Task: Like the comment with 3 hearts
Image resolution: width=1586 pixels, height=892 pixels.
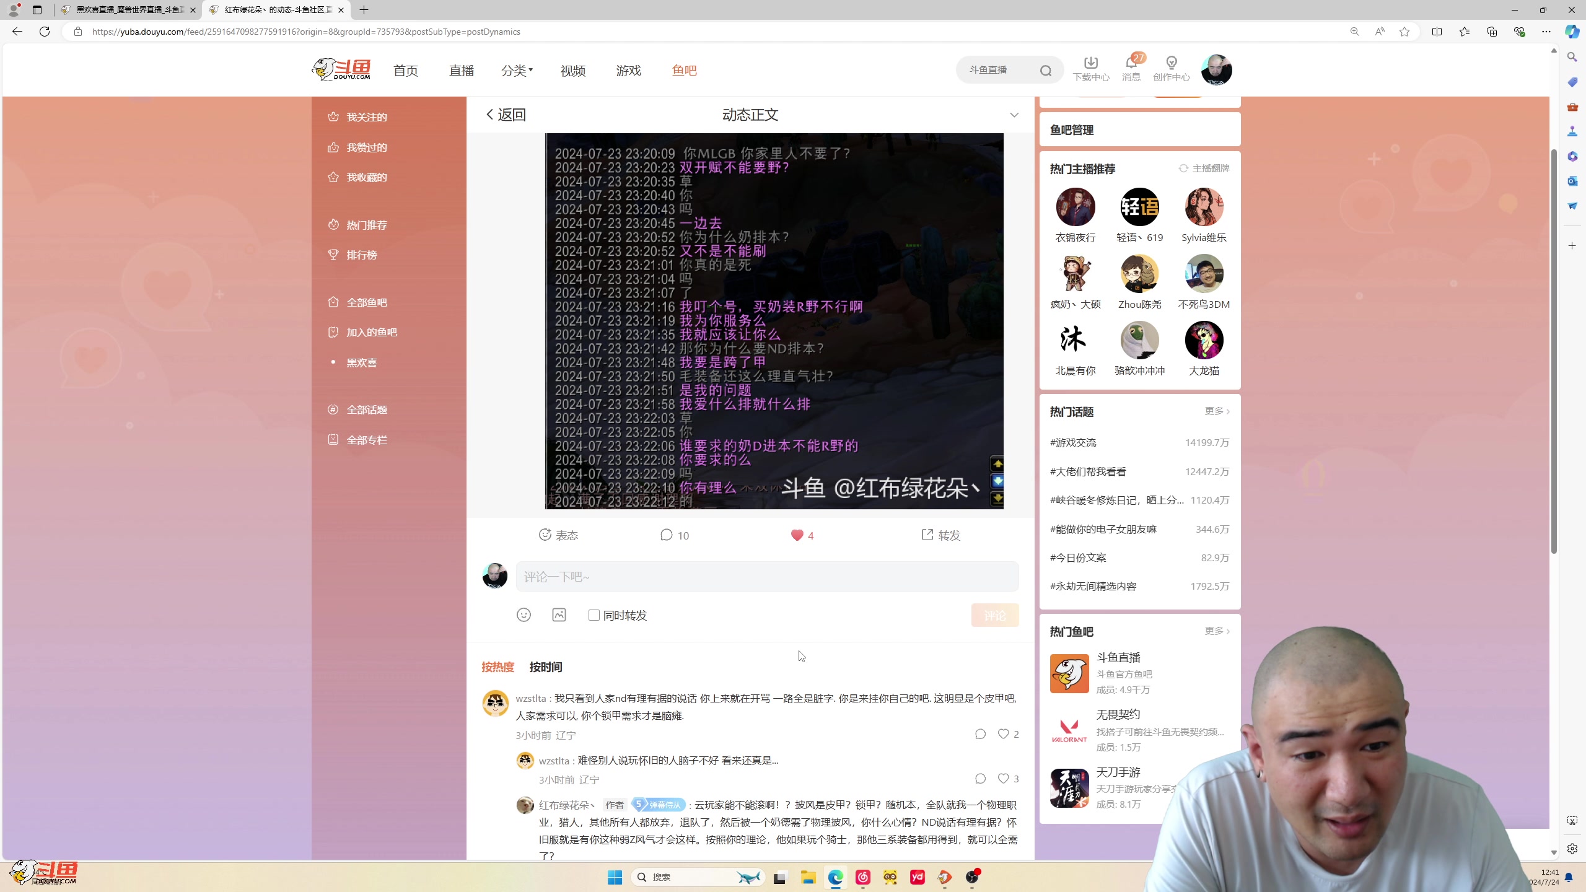Action: 1004,779
